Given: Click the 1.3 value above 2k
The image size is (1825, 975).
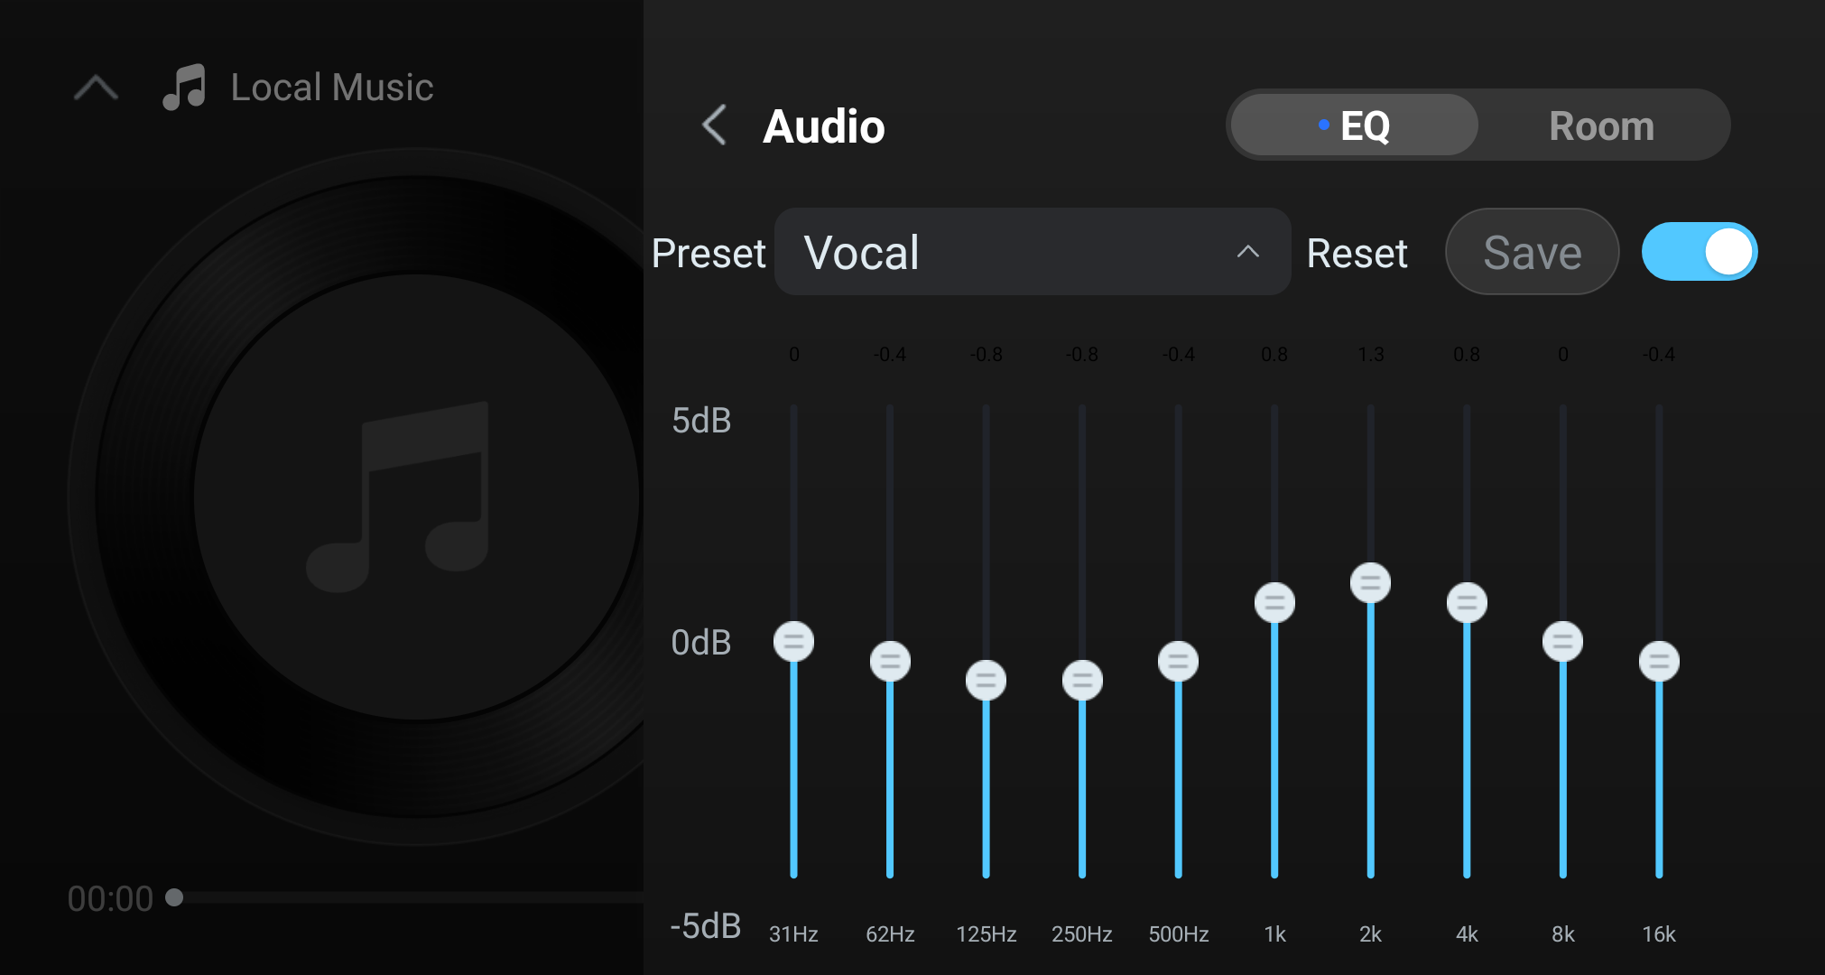Looking at the screenshot, I should coord(1370,355).
